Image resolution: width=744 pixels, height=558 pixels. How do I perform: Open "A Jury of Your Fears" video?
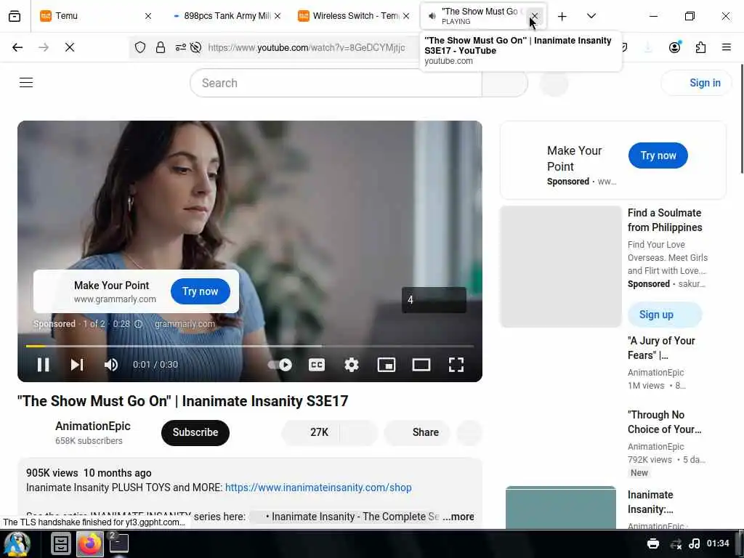(661, 348)
